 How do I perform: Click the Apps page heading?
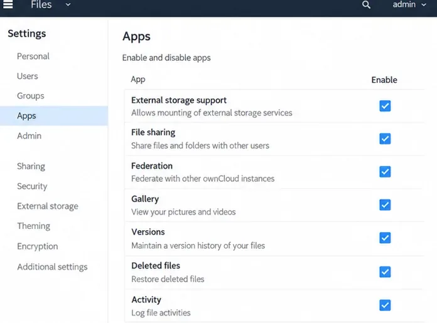coord(137,36)
